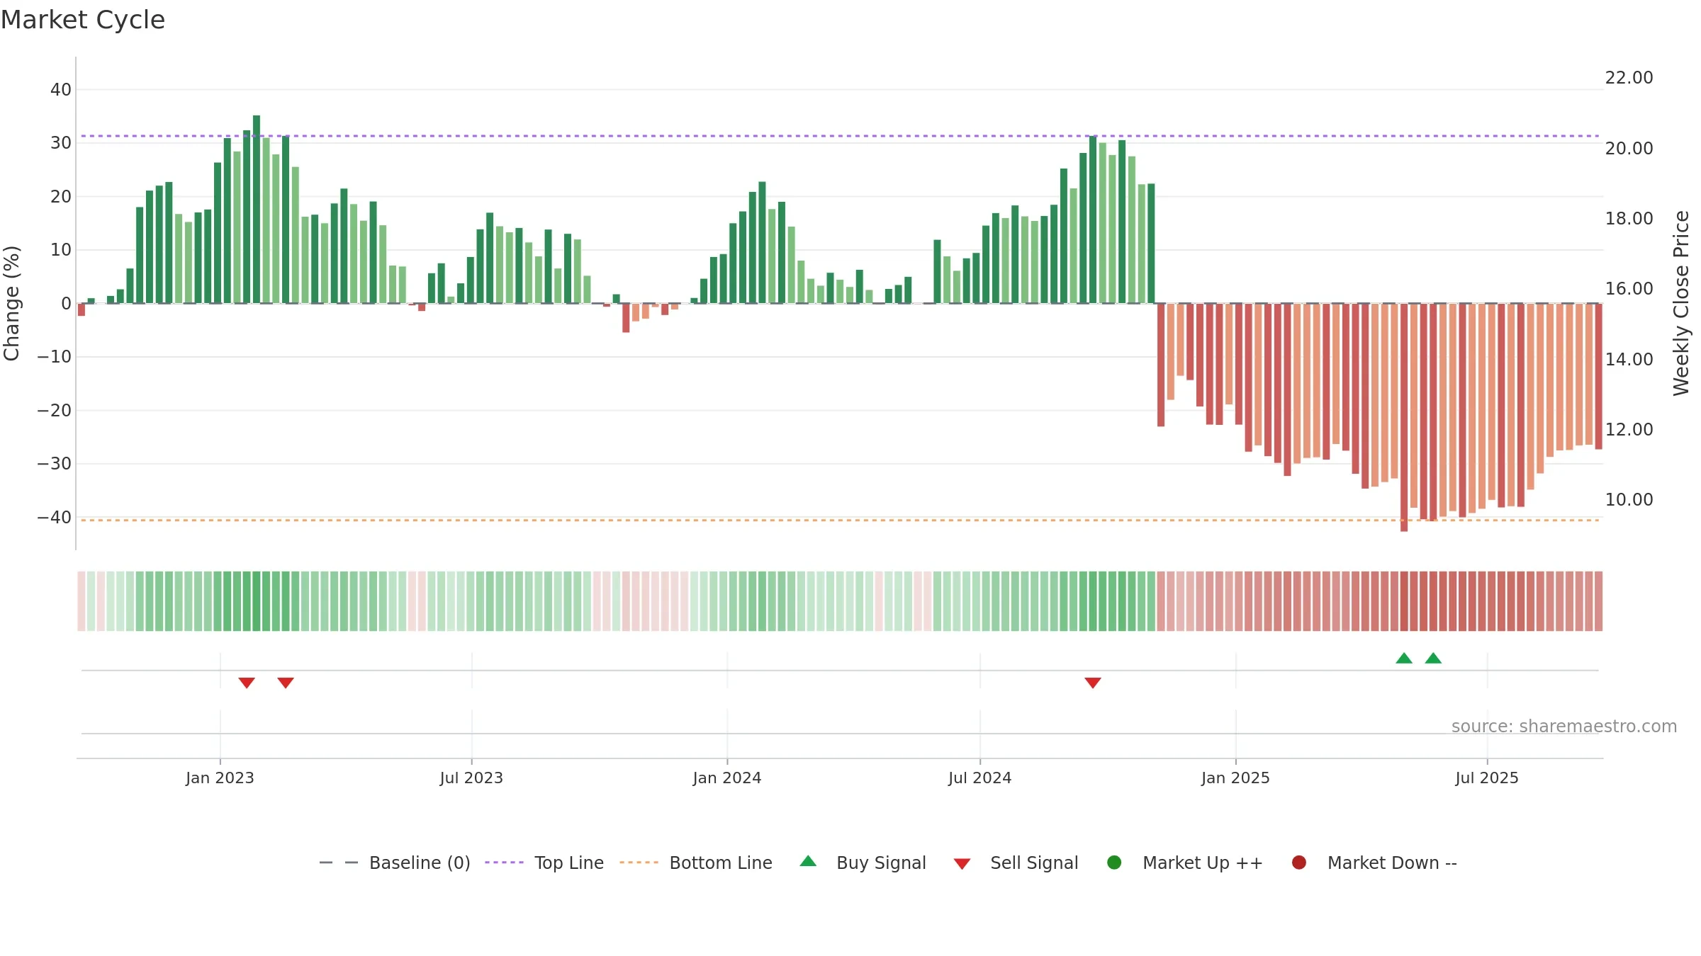Click the Jul 2025 x-axis label

pos(1487,778)
